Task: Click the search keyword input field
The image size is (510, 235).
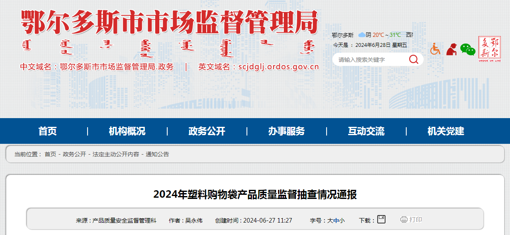Action: pyautogui.click(x=369, y=60)
